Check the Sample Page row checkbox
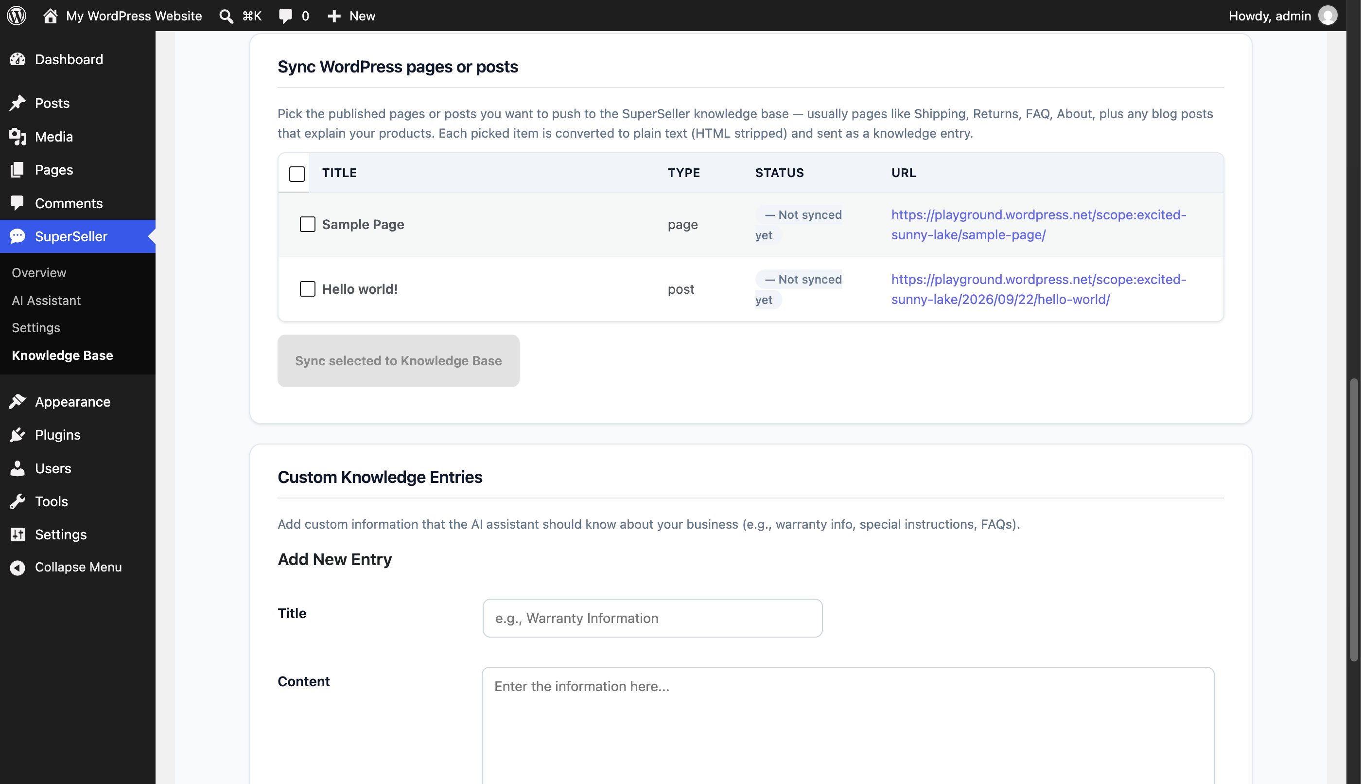The width and height of the screenshot is (1361, 784). (307, 224)
